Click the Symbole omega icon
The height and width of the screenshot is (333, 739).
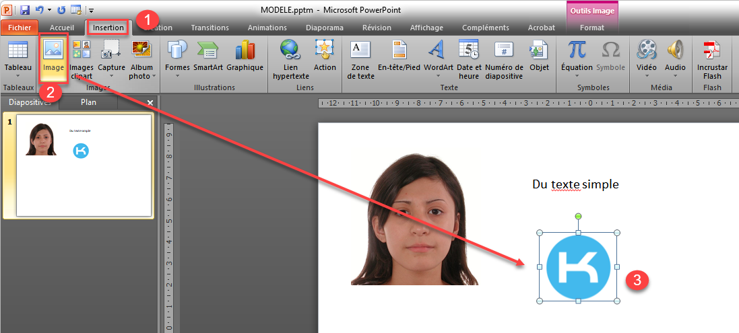(x=611, y=49)
